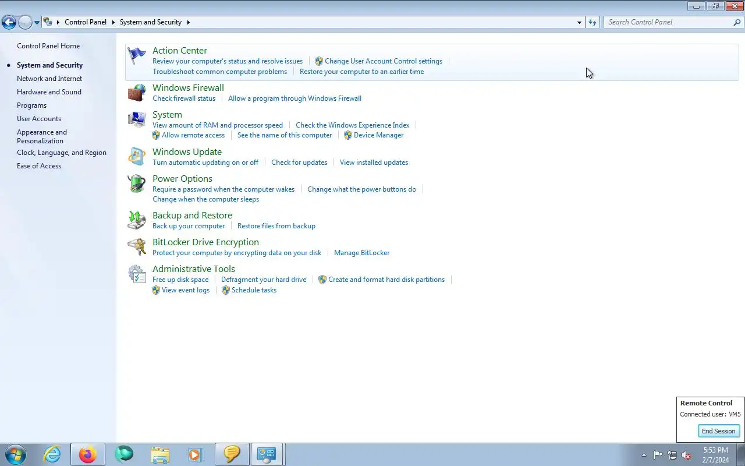Open the yellow speech bubble taskbar app
The width and height of the screenshot is (745, 466).
click(x=232, y=454)
